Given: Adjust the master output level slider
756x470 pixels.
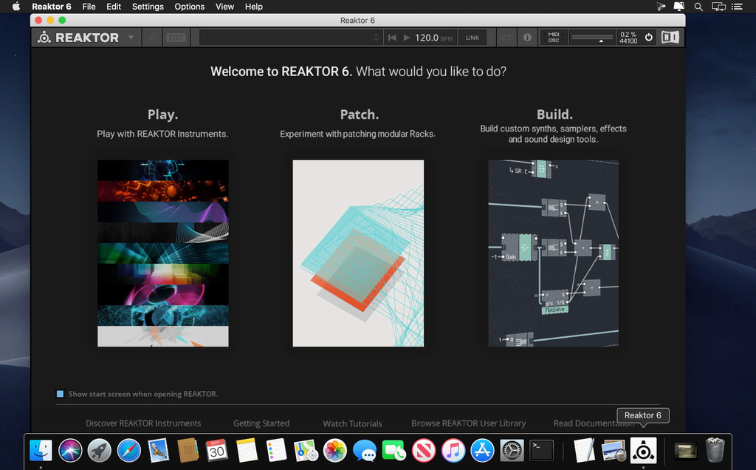Looking at the screenshot, I should (x=601, y=38).
